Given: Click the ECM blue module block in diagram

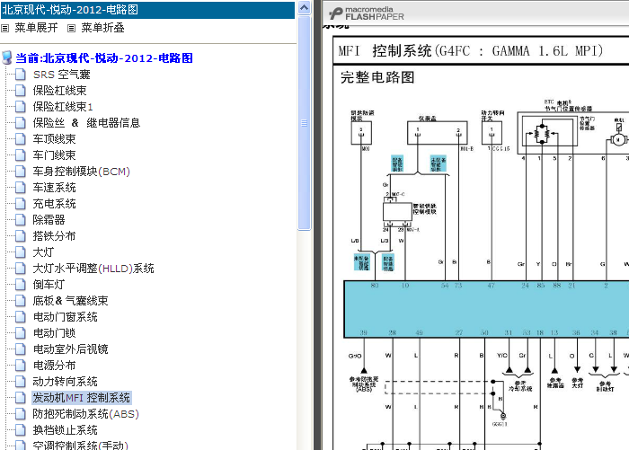Looking at the screenshot, I should [486, 309].
